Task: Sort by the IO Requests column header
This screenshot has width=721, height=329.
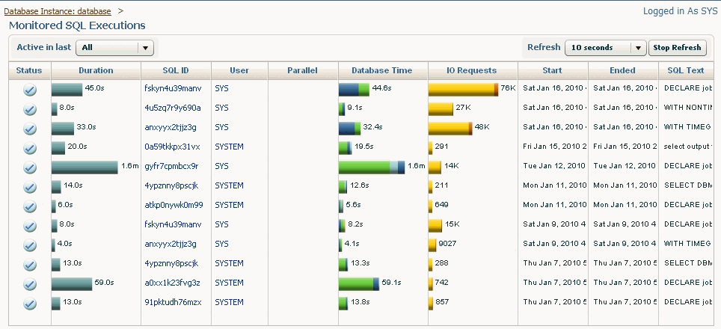Action: [472, 71]
